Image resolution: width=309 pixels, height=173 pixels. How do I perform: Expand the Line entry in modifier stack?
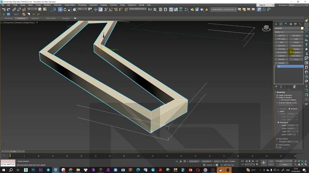276,67
